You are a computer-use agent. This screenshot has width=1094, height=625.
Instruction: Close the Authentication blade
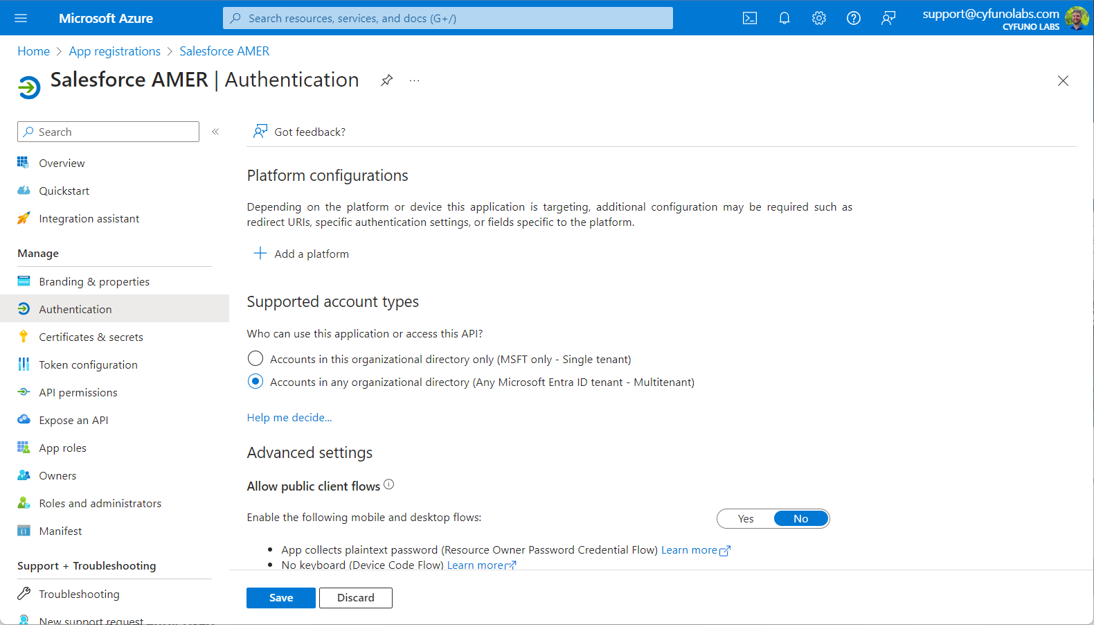(1063, 81)
